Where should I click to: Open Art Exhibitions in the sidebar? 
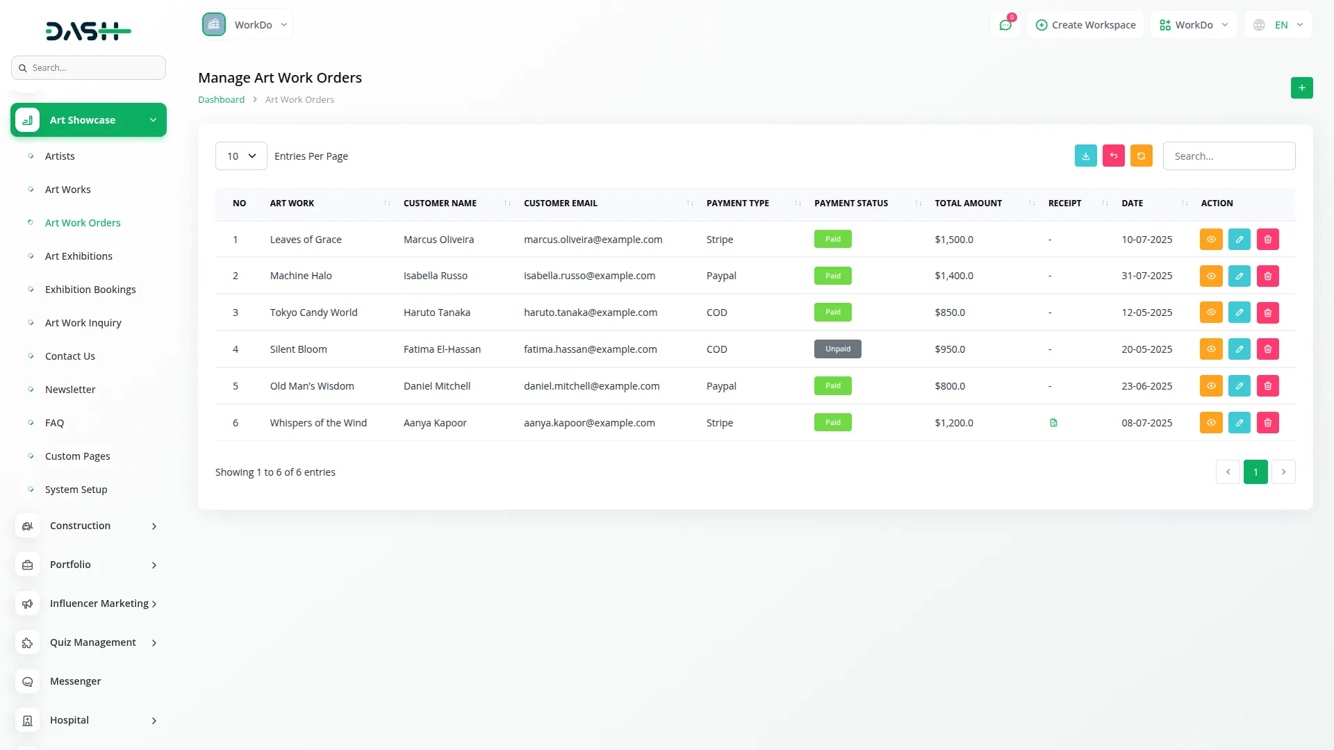point(79,256)
